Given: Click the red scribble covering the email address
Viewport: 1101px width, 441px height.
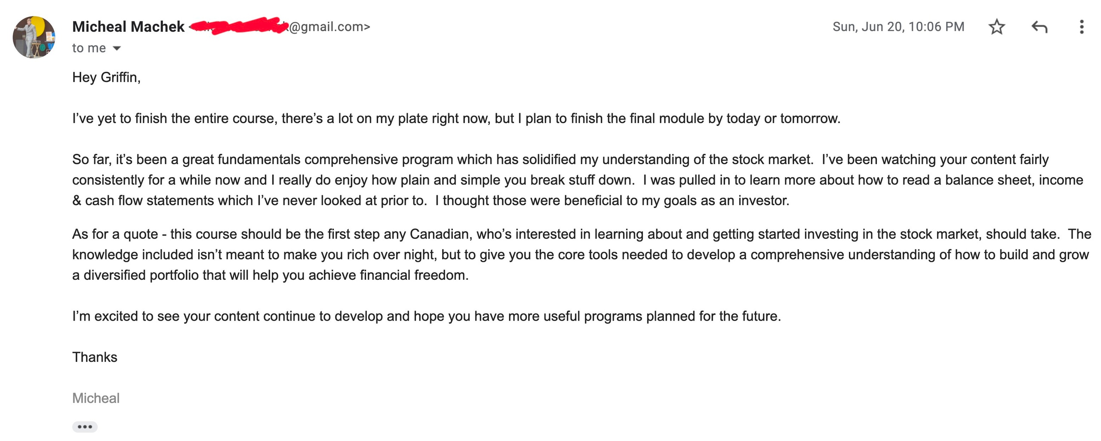Looking at the screenshot, I should pyautogui.click(x=239, y=26).
